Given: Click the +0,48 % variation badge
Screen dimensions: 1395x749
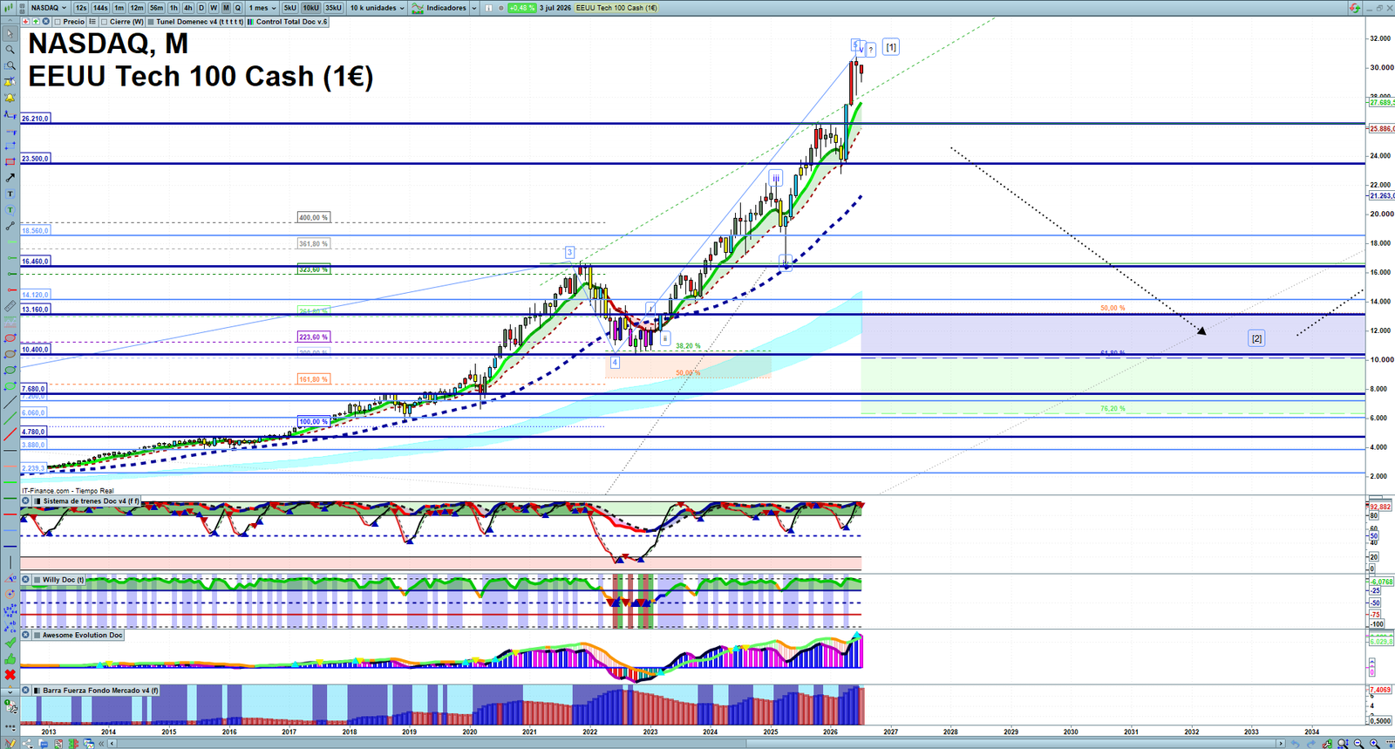Looking at the screenshot, I should click(522, 8).
